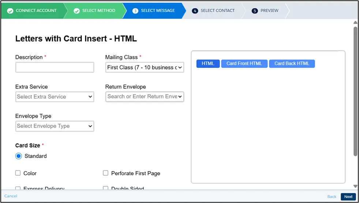Open the Envelope Type dropdown
Image resolution: width=359 pixels, height=203 pixels.
[55, 126]
